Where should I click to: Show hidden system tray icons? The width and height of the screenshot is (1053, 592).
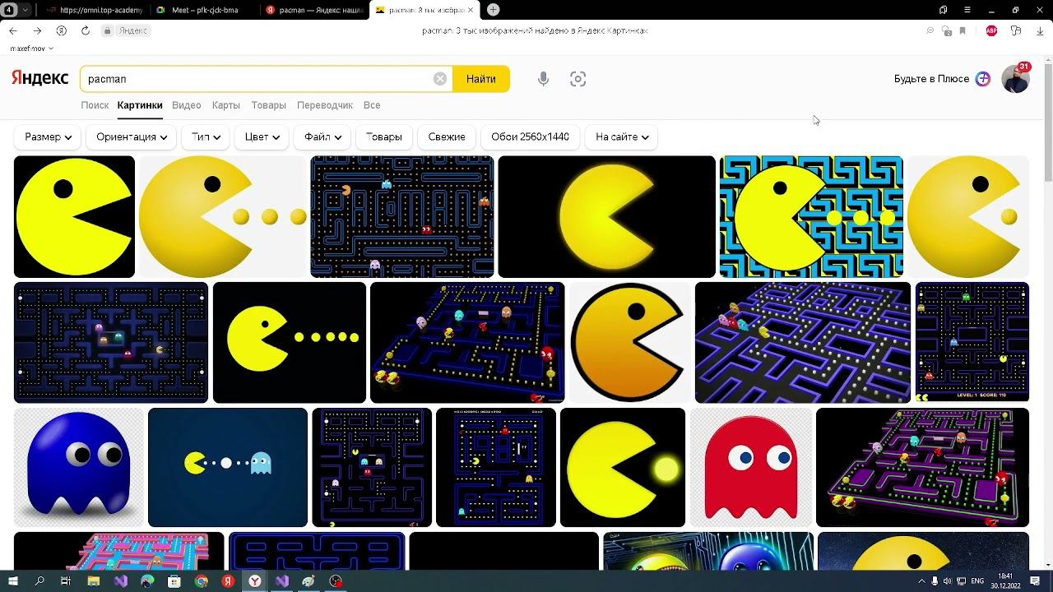(x=921, y=581)
